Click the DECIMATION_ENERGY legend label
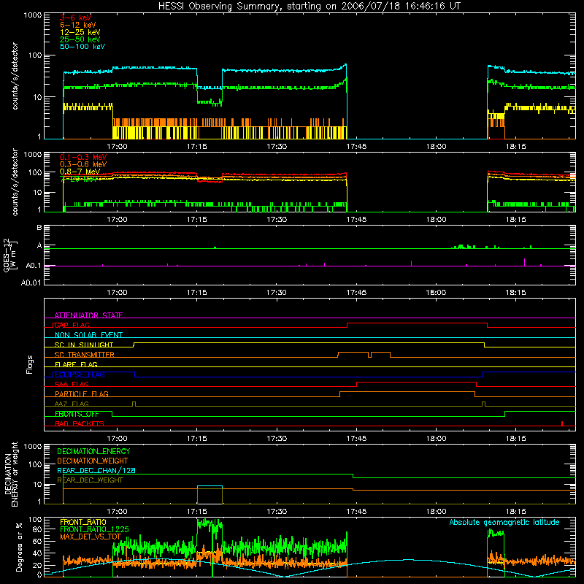This screenshot has height=584, width=584. [93, 451]
